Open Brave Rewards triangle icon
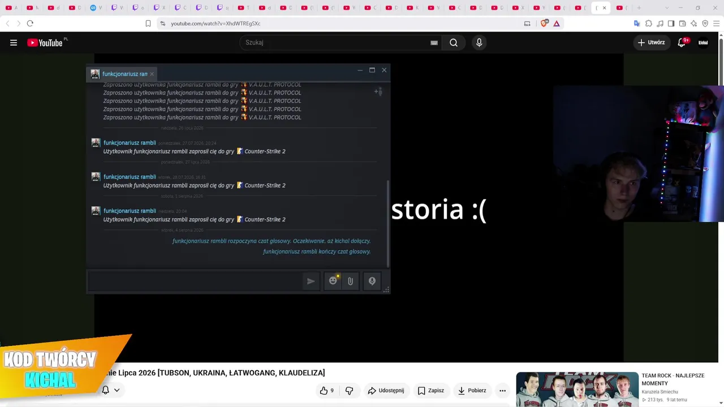 [x=557, y=23]
